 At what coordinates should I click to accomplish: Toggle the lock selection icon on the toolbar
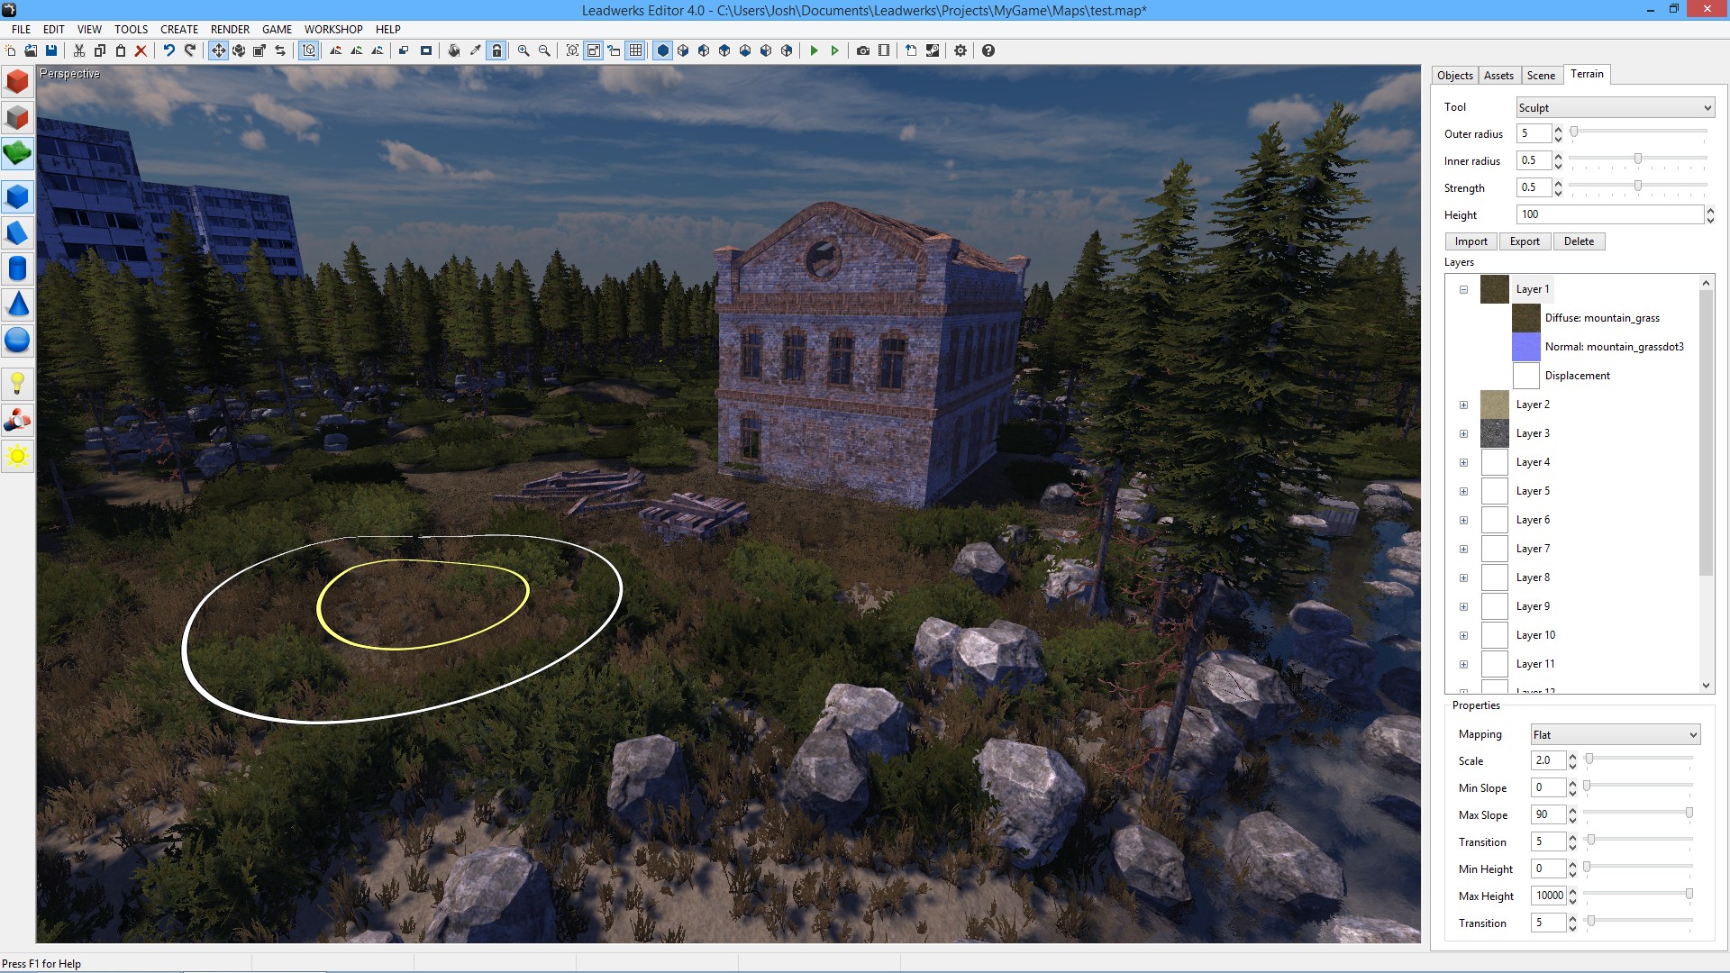point(496,50)
